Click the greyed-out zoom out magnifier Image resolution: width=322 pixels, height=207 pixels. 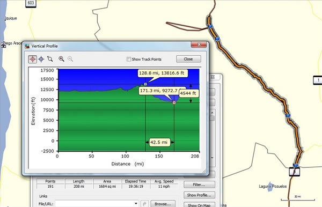(x=70, y=59)
